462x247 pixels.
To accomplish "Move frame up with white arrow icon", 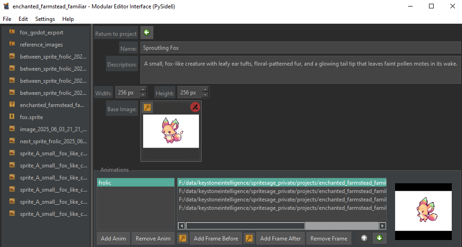I will pos(364,238).
